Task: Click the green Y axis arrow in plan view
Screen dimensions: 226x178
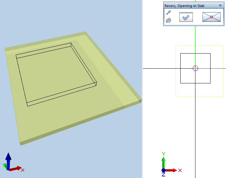Action: pyautogui.click(x=164, y=160)
